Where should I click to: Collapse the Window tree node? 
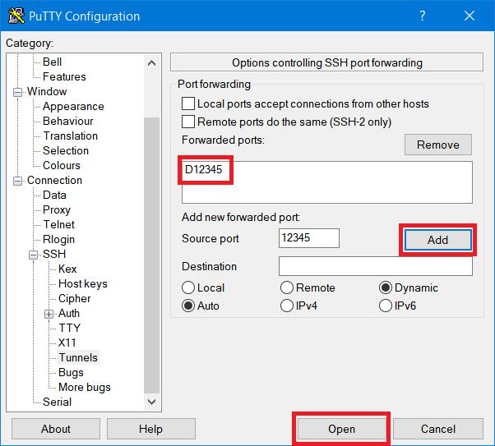point(18,92)
